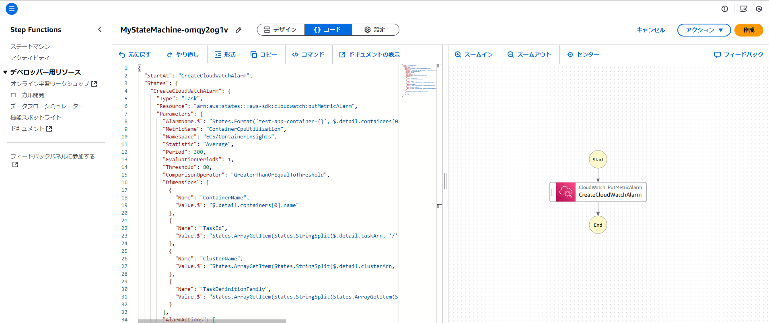This screenshot has height=323, width=769.
Task: Open 機能スポットライト in the sidebar
Action: [36, 118]
